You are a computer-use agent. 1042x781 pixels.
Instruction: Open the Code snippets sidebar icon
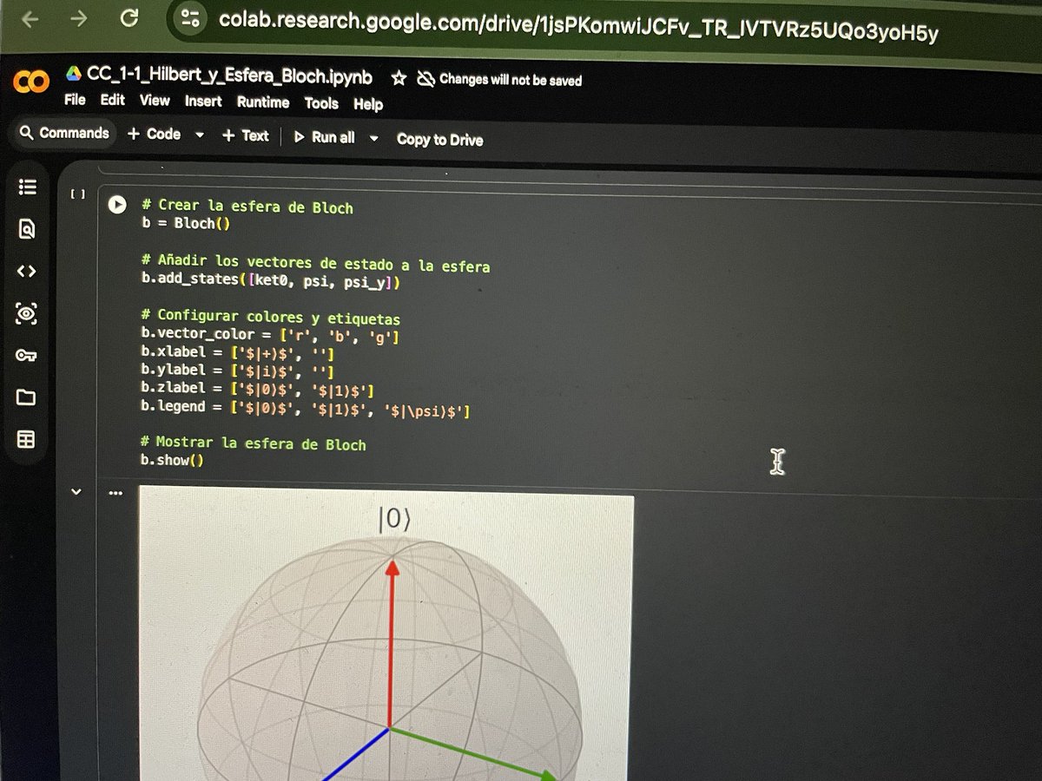pyautogui.click(x=26, y=271)
